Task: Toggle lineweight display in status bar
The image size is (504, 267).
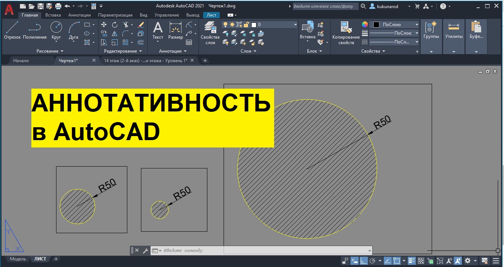Action: click(412, 261)
